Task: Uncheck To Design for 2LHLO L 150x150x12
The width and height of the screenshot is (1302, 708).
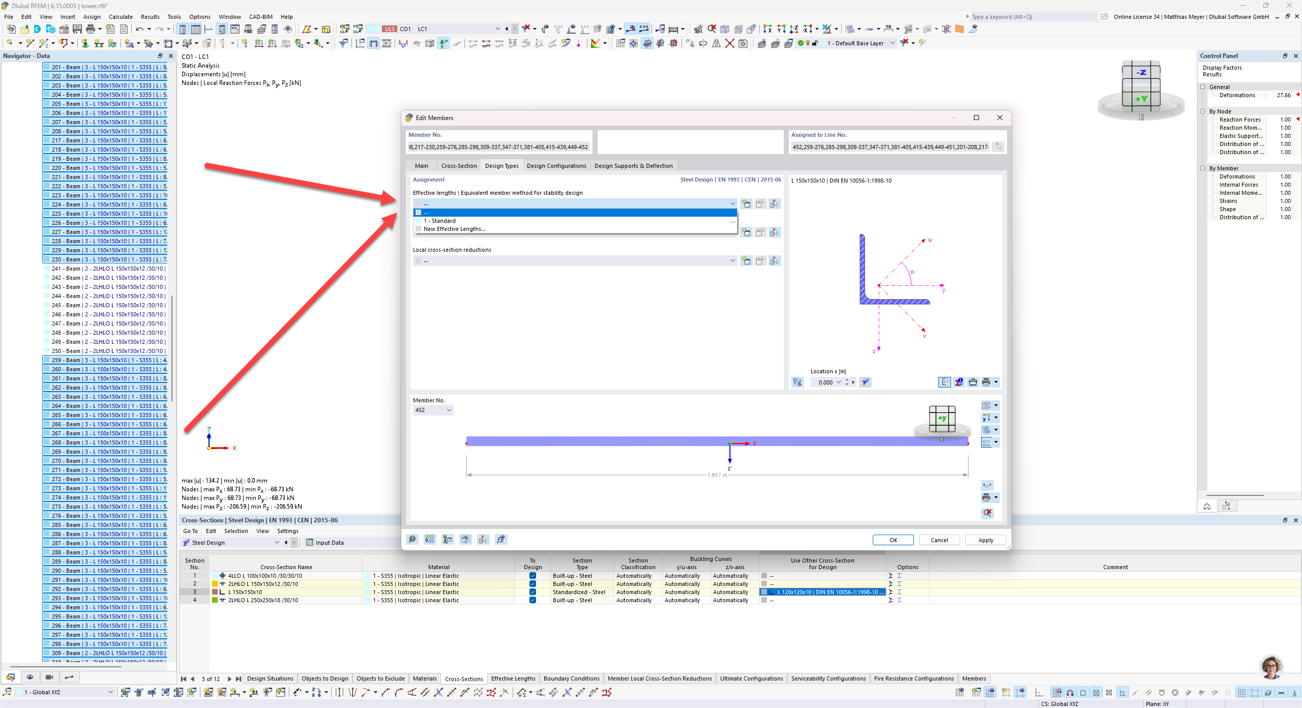Action: (532, 584)
